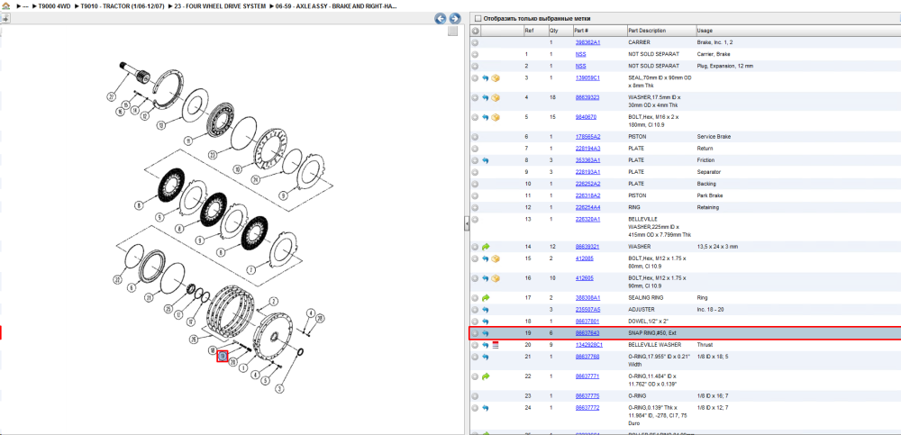Click yellow package icon for WASHER 86639323

tap(496, 97)
